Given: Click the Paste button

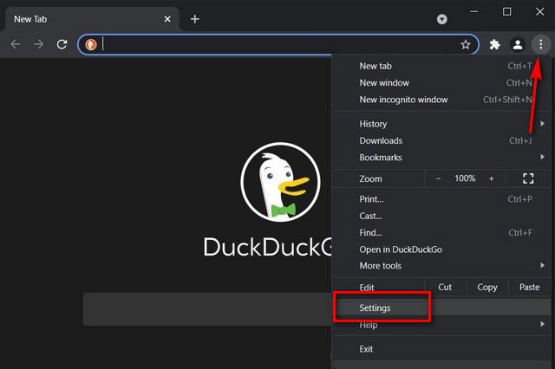Looking at the screenshot, I should [530, 287].
